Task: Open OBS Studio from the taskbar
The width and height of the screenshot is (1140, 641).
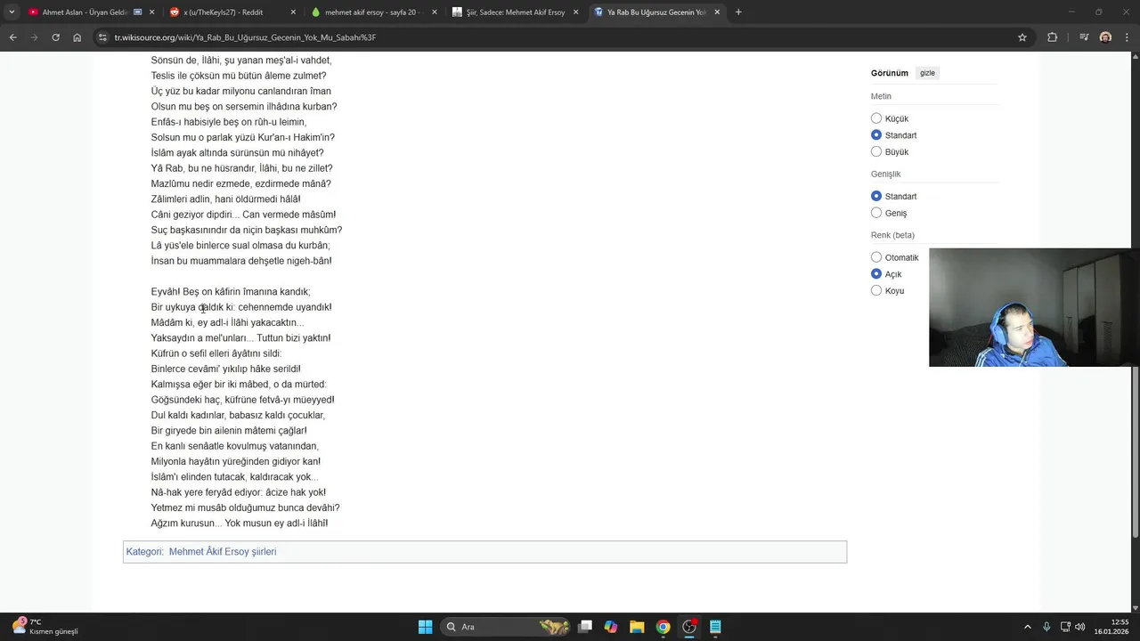Action: (x=689, y=627)
